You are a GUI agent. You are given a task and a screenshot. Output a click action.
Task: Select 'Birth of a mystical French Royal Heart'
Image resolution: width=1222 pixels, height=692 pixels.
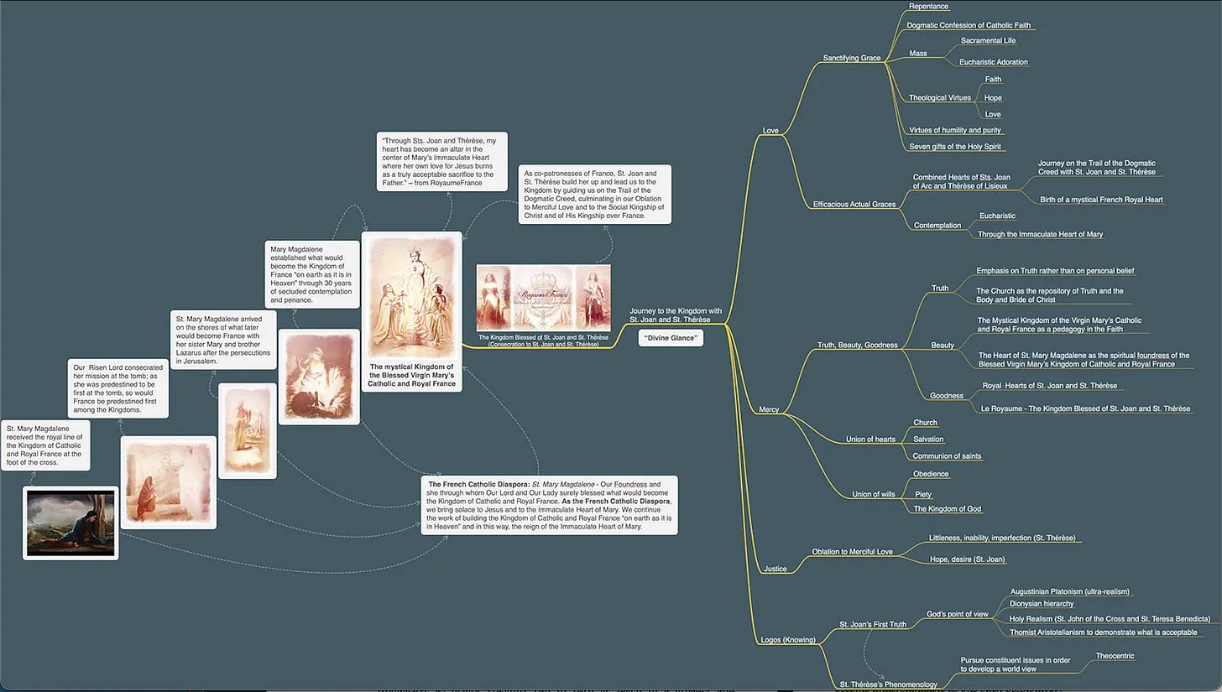tap(1101, 200)
